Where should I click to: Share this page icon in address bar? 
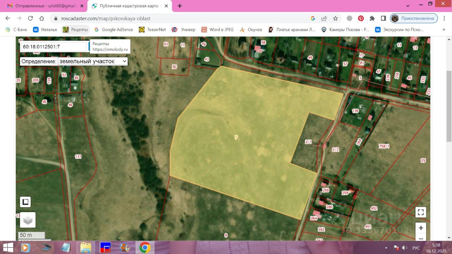tap(324, 18)
